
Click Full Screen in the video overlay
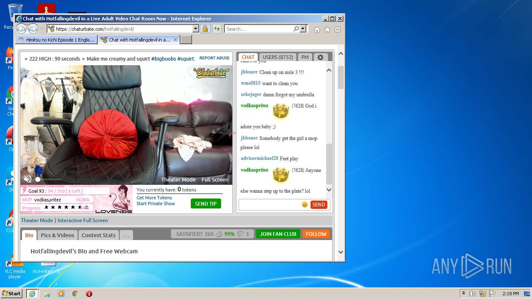[215, 180]
